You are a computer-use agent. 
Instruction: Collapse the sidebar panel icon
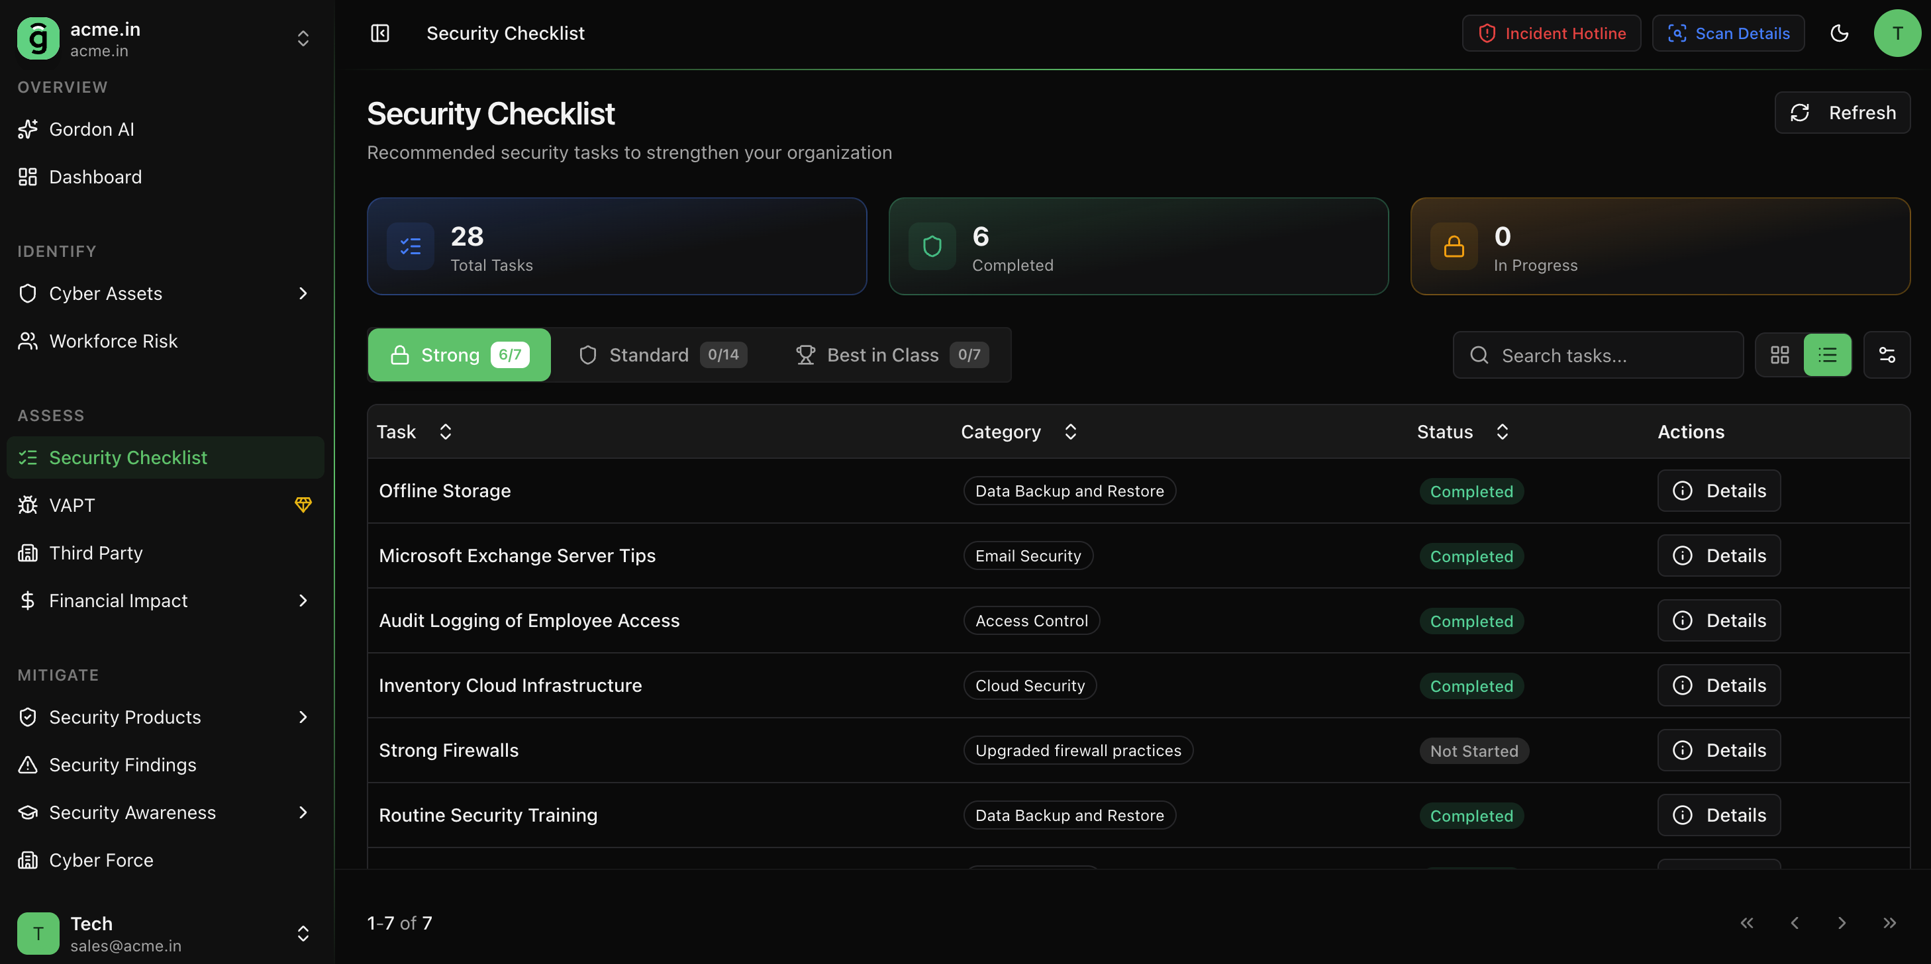tap(380, 33)
